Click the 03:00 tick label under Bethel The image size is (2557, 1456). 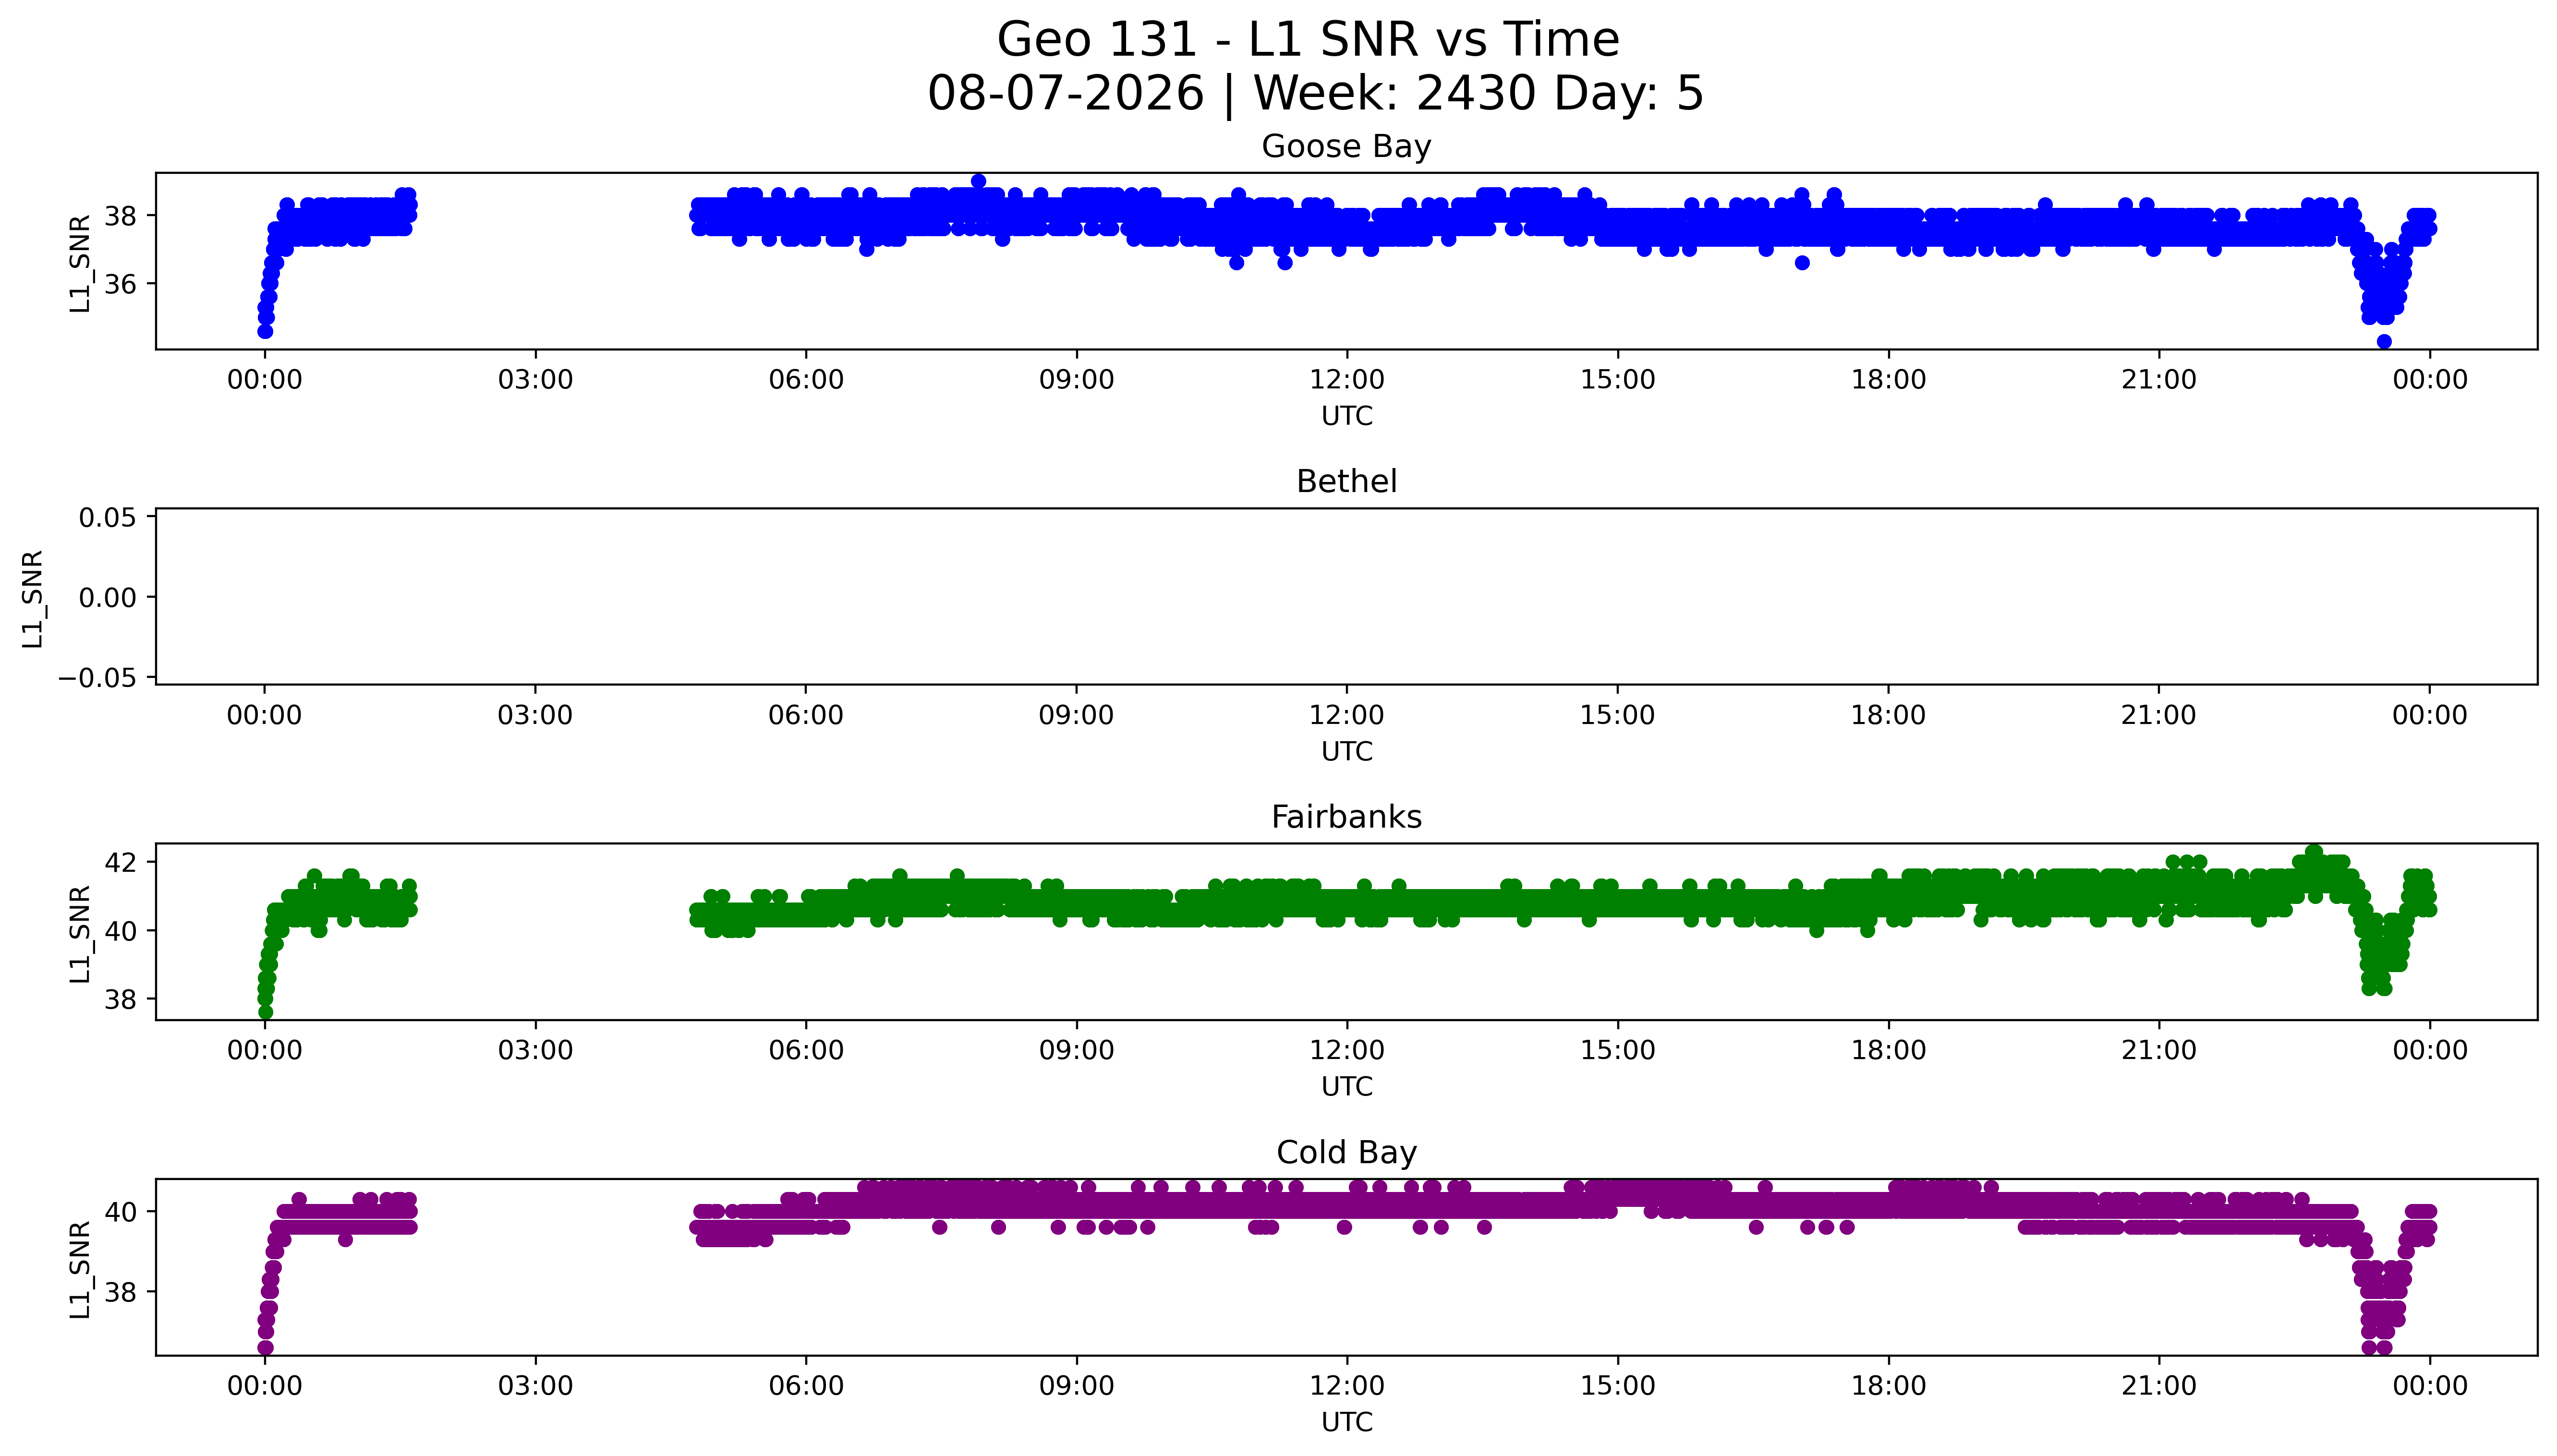535,716
